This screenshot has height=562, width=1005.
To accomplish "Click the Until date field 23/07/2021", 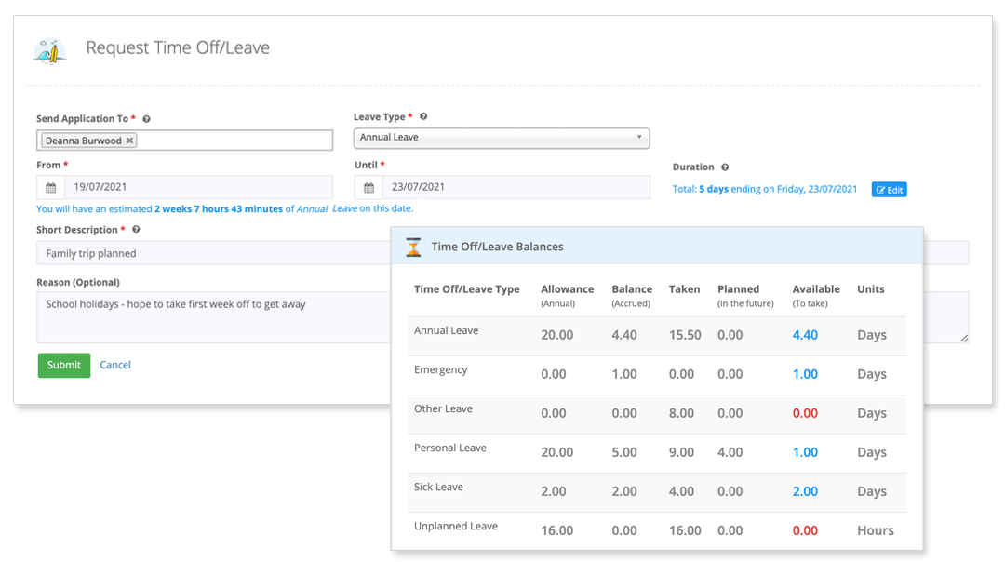I will (516, 187).
